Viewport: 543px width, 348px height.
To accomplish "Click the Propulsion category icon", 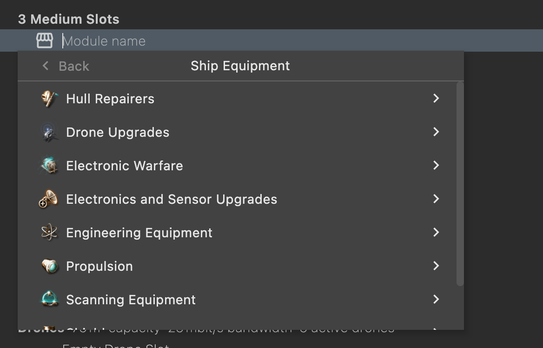I will [49, 266].
